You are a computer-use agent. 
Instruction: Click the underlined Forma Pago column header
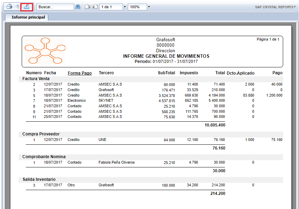(x=80, y=73)
